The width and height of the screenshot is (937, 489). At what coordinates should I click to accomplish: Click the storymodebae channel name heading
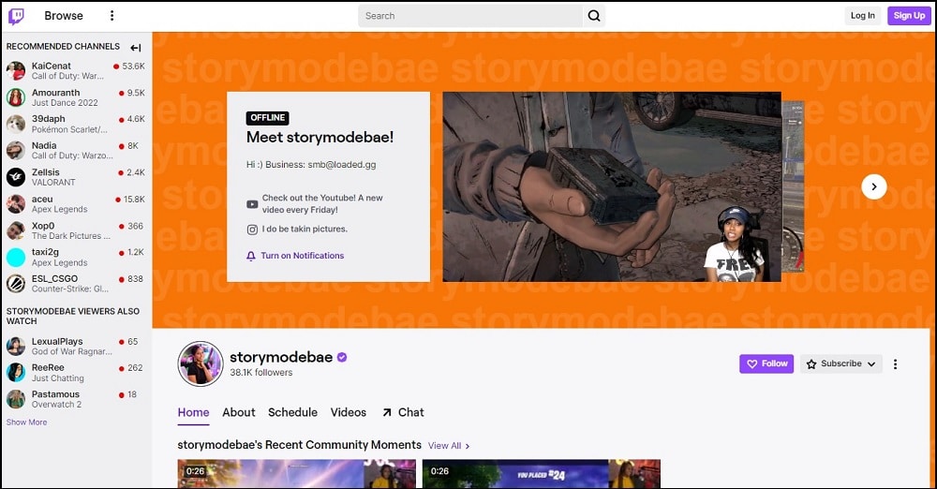pyautogui.click(x=281, y=357)
